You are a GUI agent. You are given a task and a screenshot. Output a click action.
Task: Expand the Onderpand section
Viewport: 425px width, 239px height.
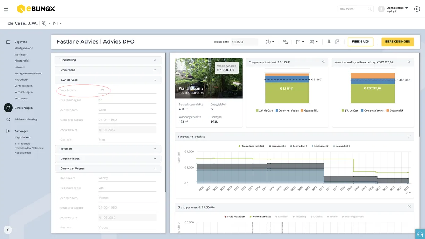[x=108, y=70]
